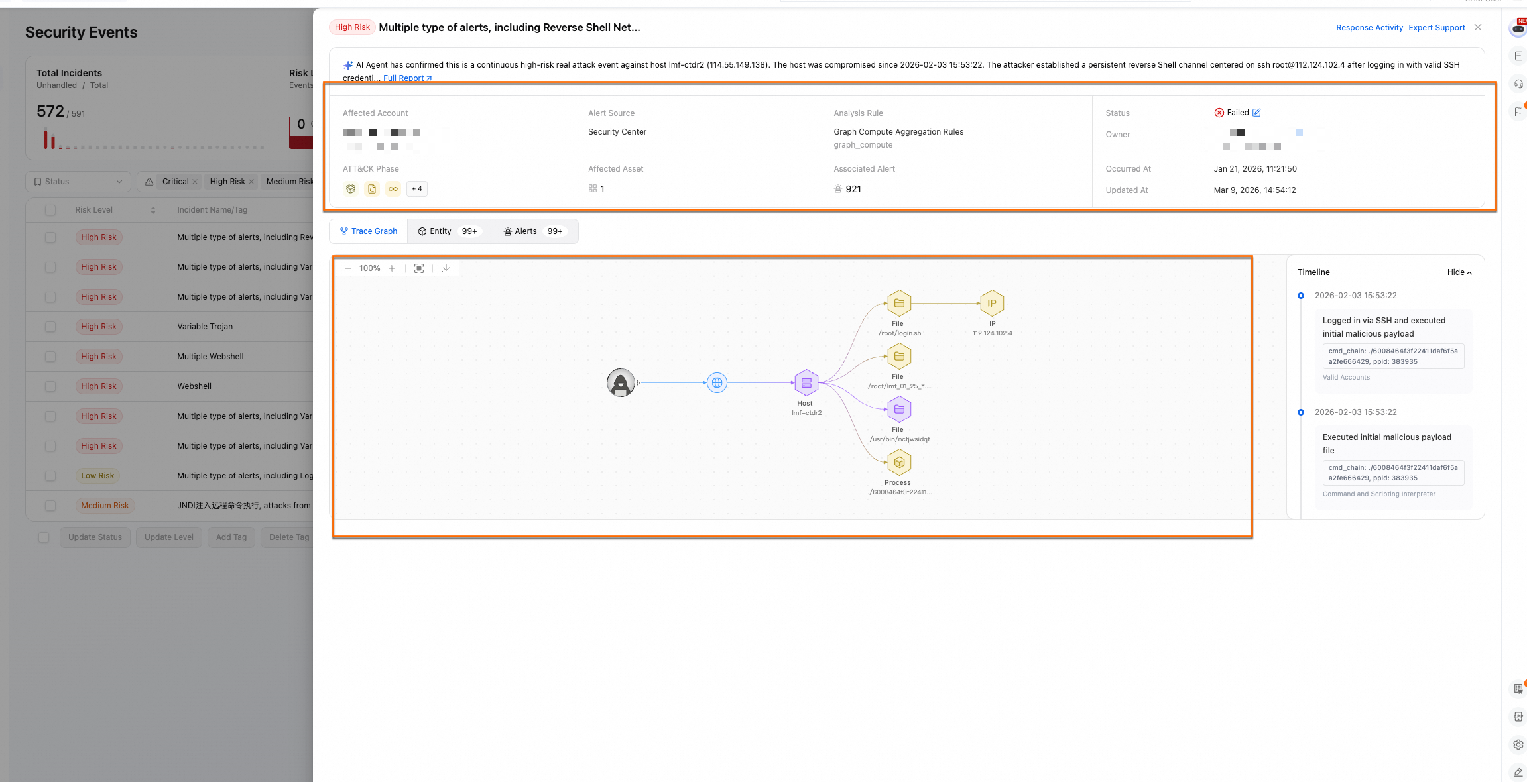1527x782 pixels.
Task: Open the Status filter dropdown
Action: 78,182
